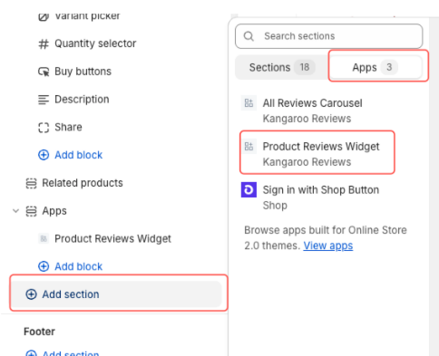Click the sidebar Product Reviews Widget app icon
This screenshot has width=439, height=356.
[x=44, y=238]
